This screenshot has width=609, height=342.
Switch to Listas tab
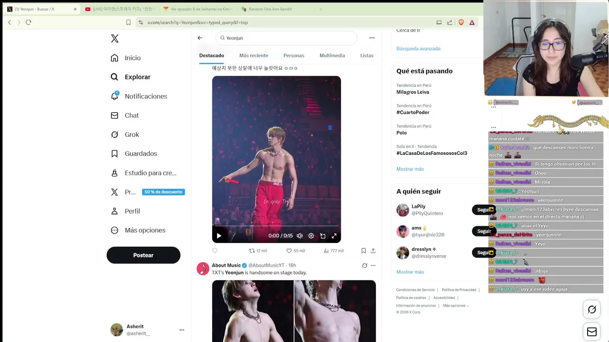coord(367,56)
